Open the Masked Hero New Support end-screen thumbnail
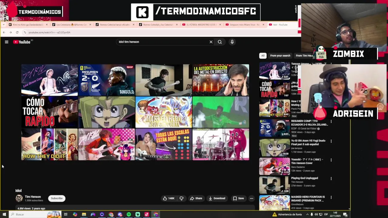The image size is (388, 218). (x=164, y=112)
